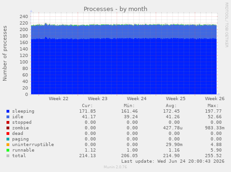Click the 'Week 26' axis label
This screenshot has height=172, width=231.
point(215,99)
